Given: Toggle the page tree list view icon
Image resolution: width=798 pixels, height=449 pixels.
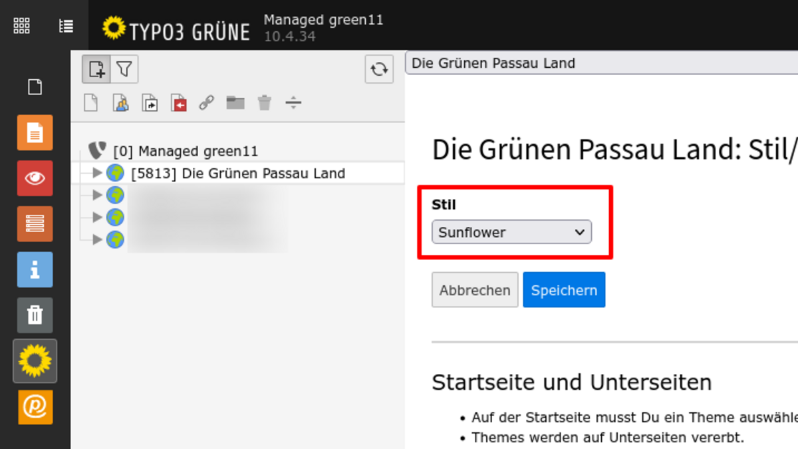Looking at the screenshot, I should coord(66,26).
